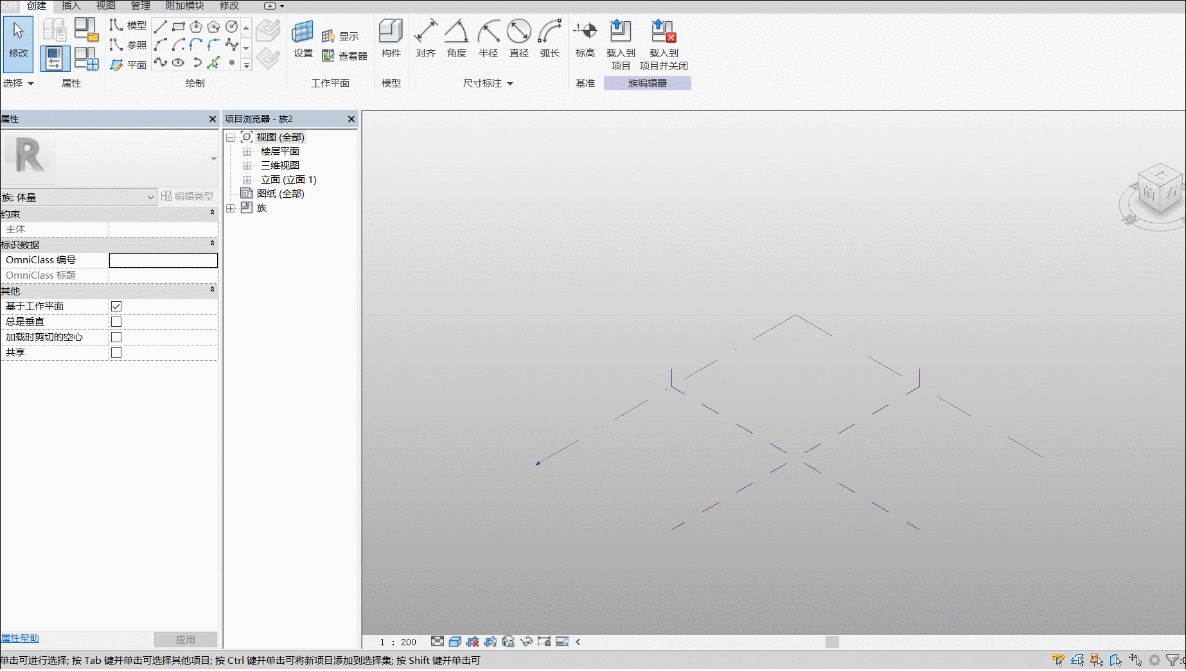
Task: Click the 1 : 200 view scale
Action: tap(398, 642)
